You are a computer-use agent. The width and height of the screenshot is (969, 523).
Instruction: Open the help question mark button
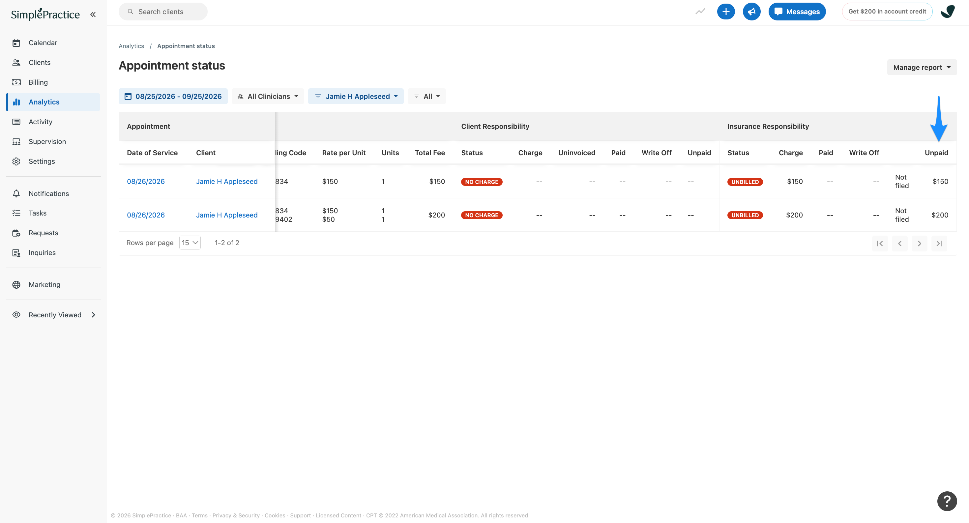click(x=947, y=501)
